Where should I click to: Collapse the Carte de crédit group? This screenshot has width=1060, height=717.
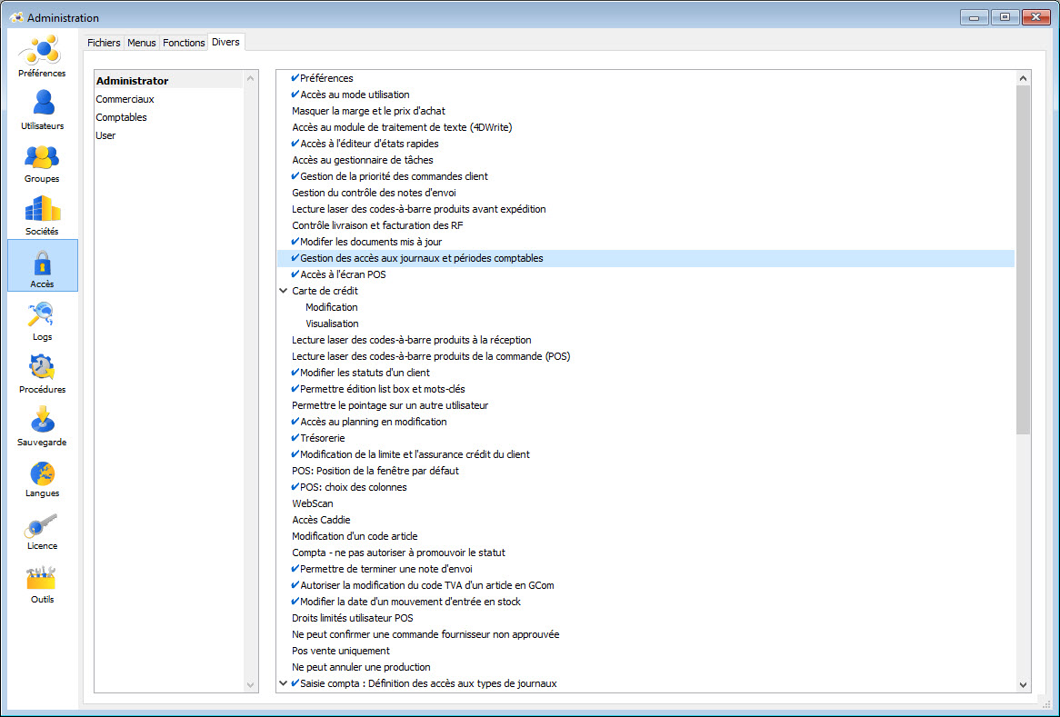tap(284, 291)
